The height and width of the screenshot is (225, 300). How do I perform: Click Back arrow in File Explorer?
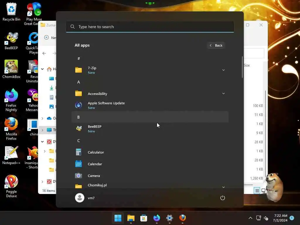pos(44,53)
